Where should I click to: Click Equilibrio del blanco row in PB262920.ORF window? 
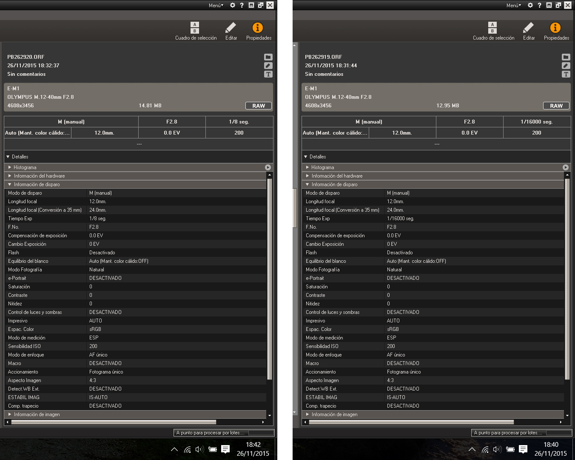pos(135,261)
